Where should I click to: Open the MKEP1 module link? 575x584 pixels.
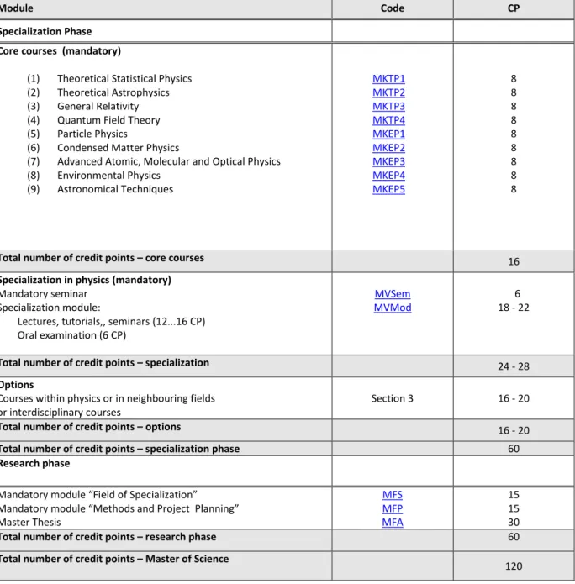[388, 134]
